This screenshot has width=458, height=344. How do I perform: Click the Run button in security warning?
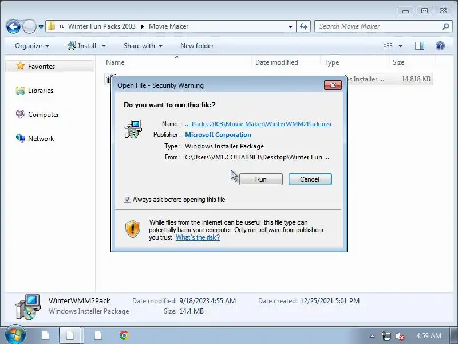click(261, 179)
